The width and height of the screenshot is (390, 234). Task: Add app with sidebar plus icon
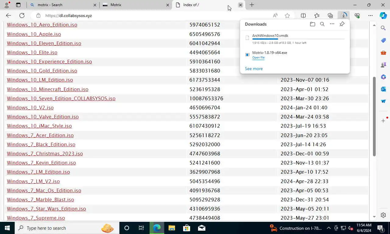pyautogui.click(x=383, y=121)
